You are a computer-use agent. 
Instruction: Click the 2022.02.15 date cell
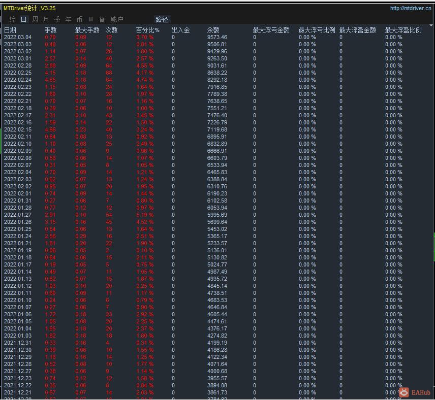point(18,130)
